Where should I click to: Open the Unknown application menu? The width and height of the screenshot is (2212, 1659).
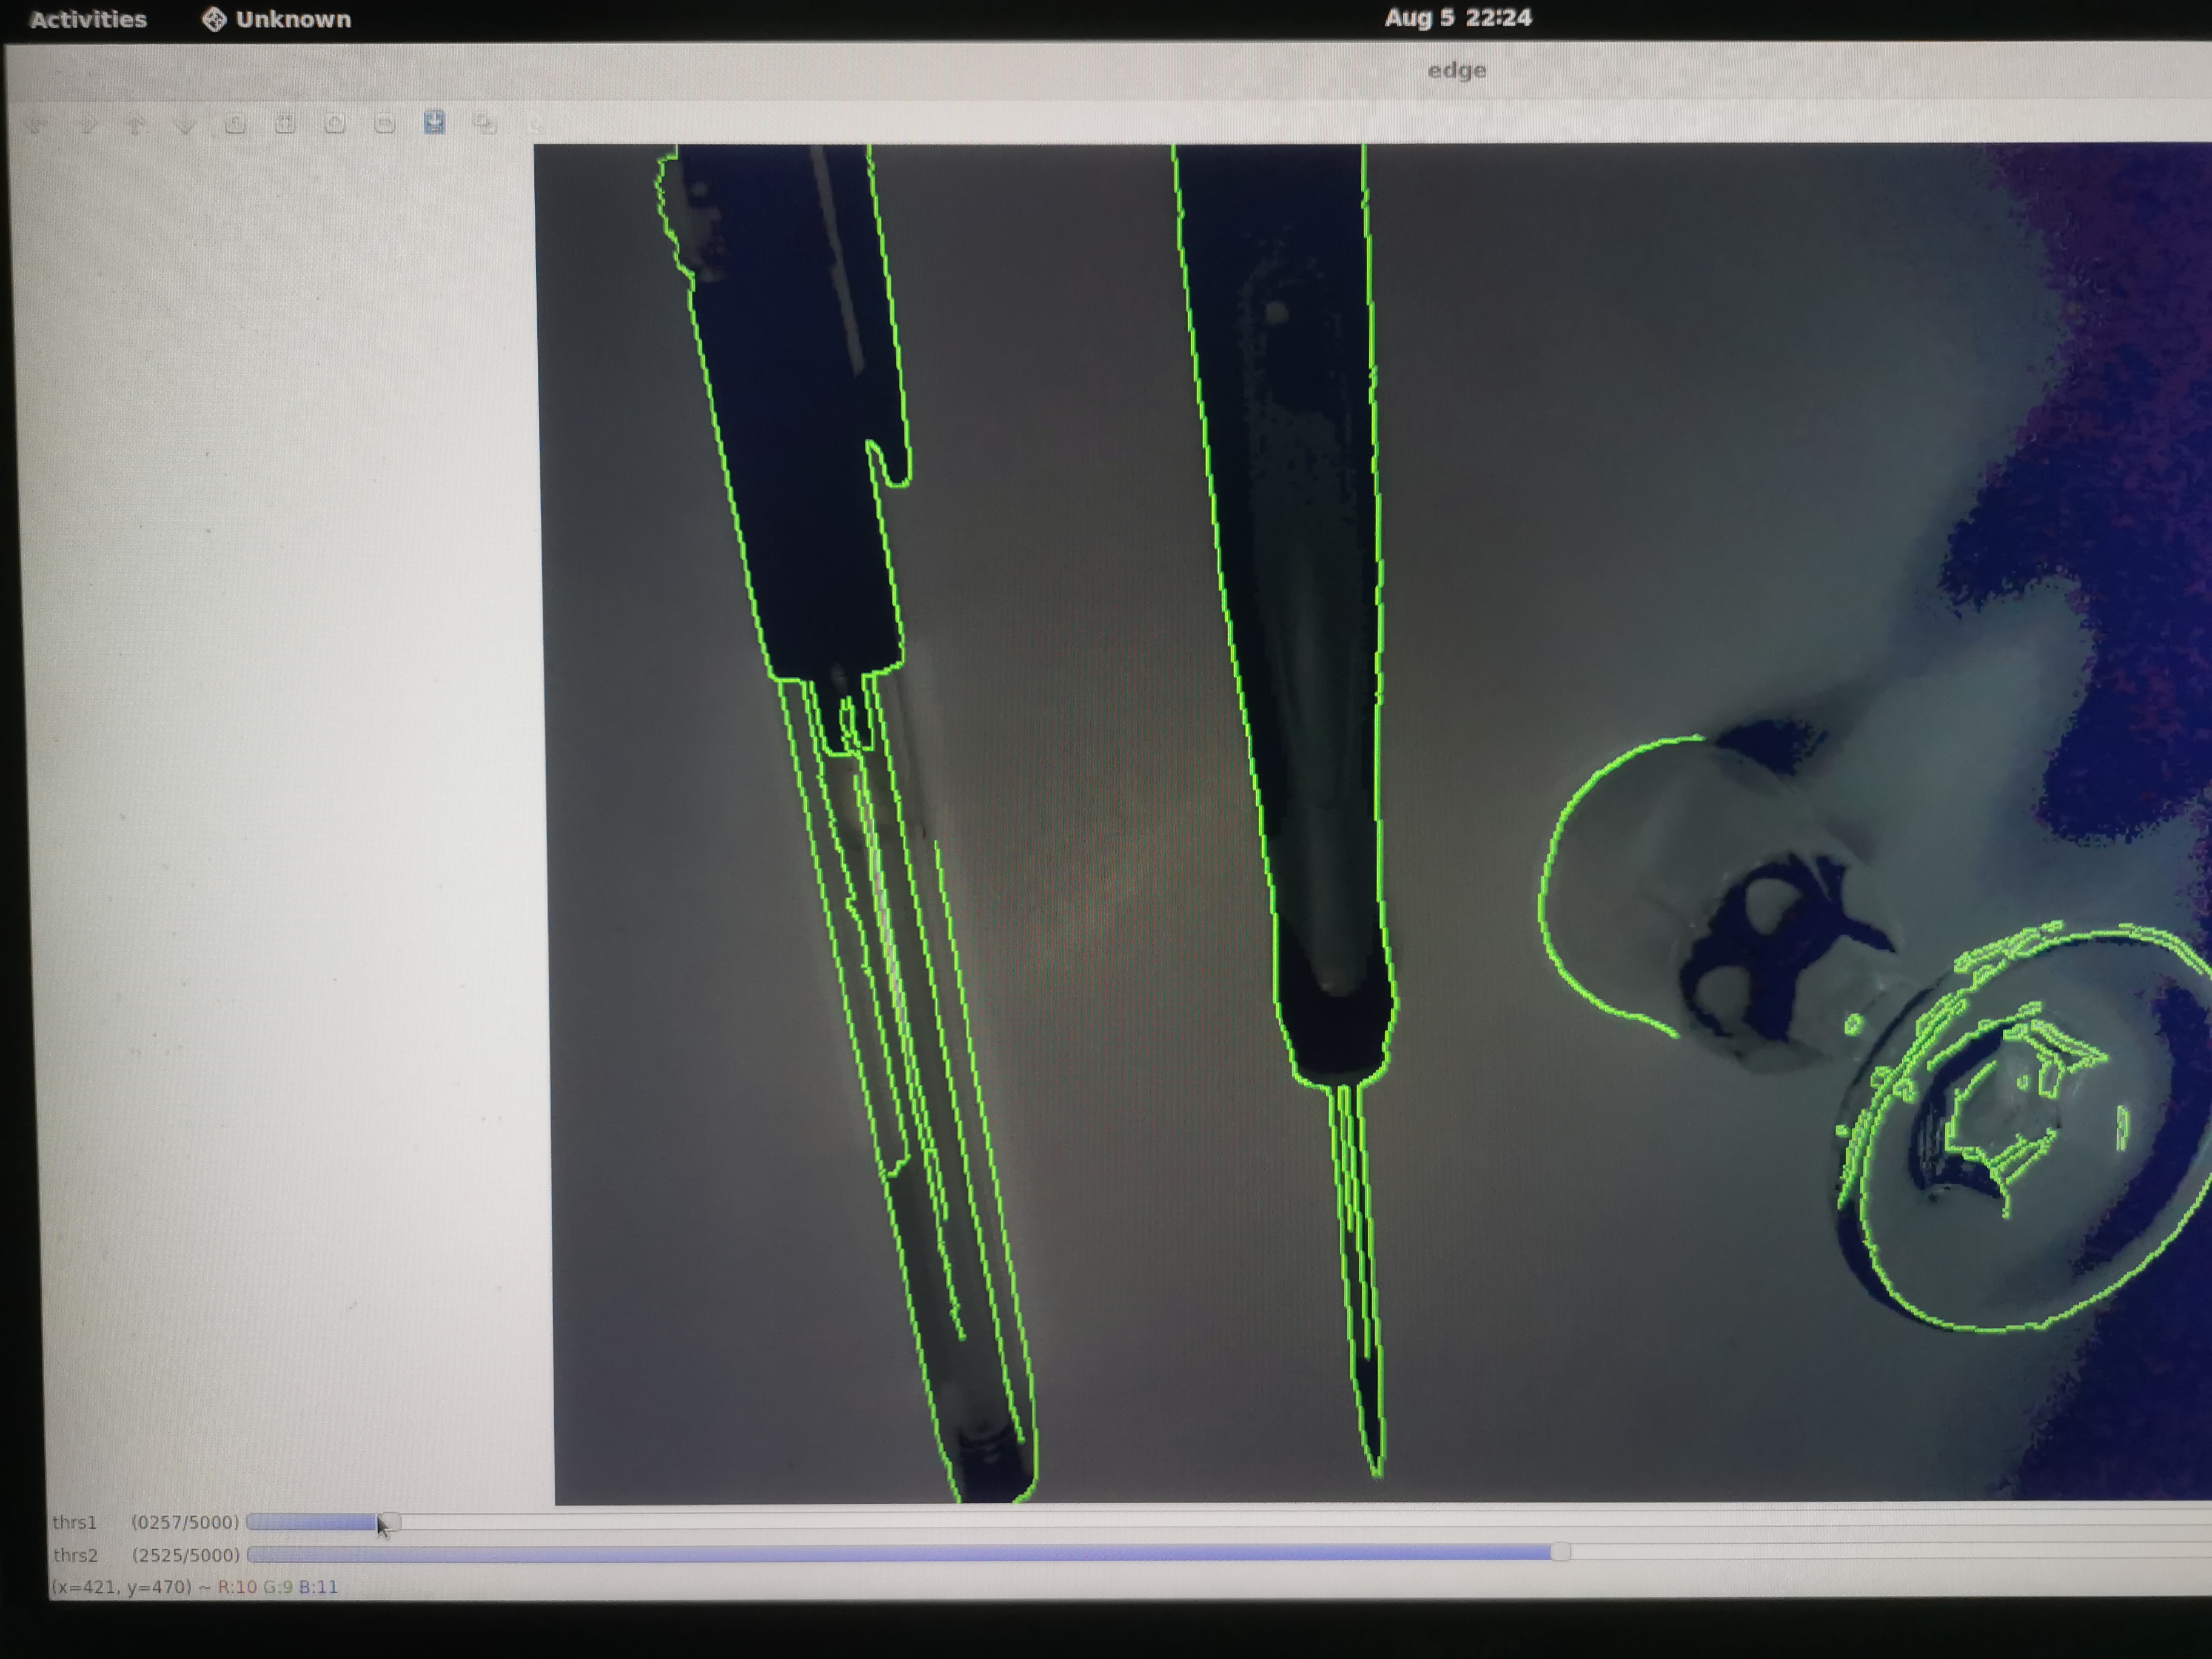click(277, 19)
